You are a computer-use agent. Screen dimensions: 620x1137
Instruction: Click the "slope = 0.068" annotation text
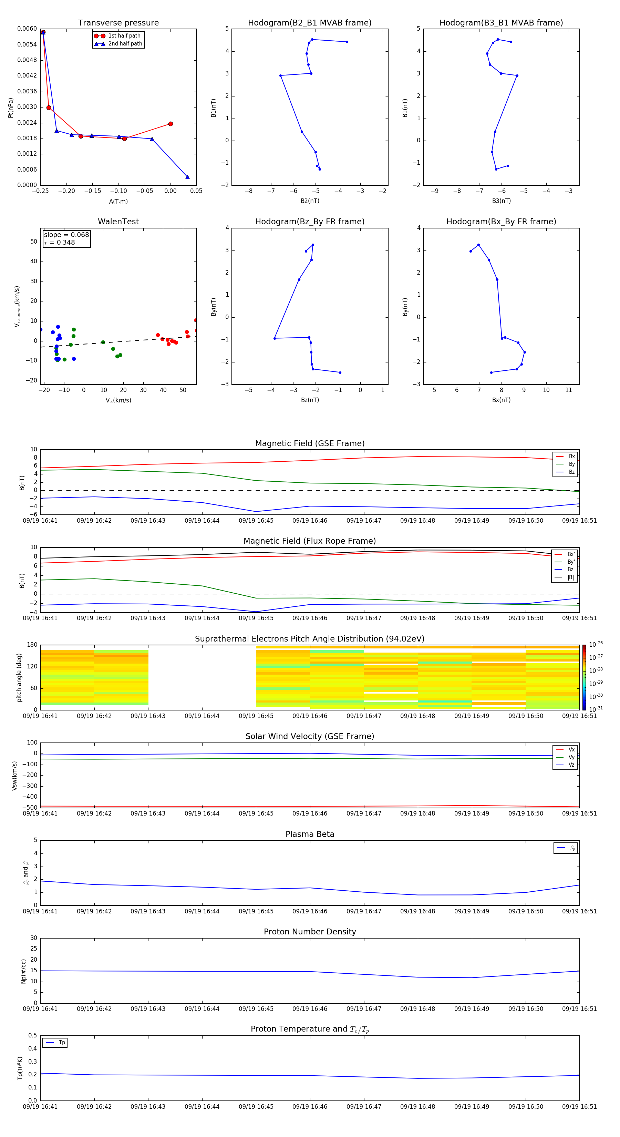(66, 235)
